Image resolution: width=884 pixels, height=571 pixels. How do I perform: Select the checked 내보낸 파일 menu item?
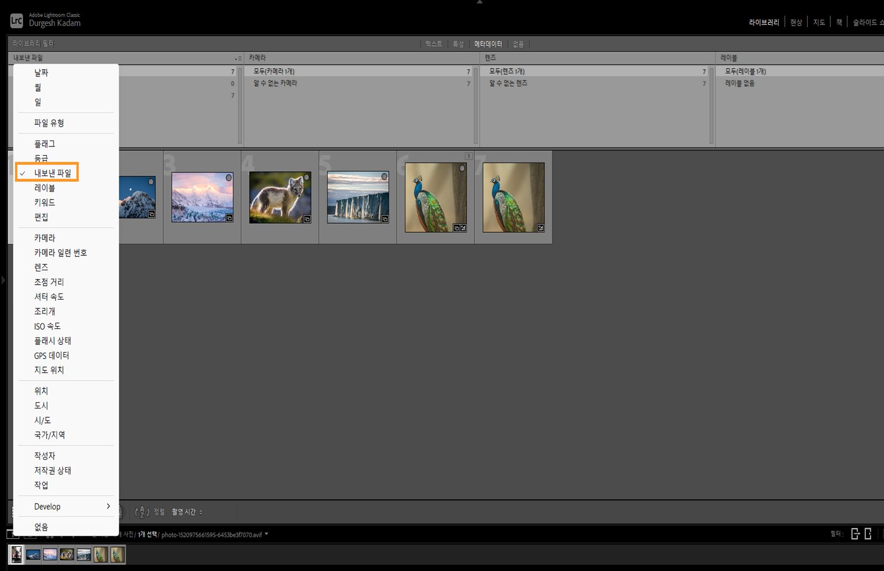click(x=66, y=173)
